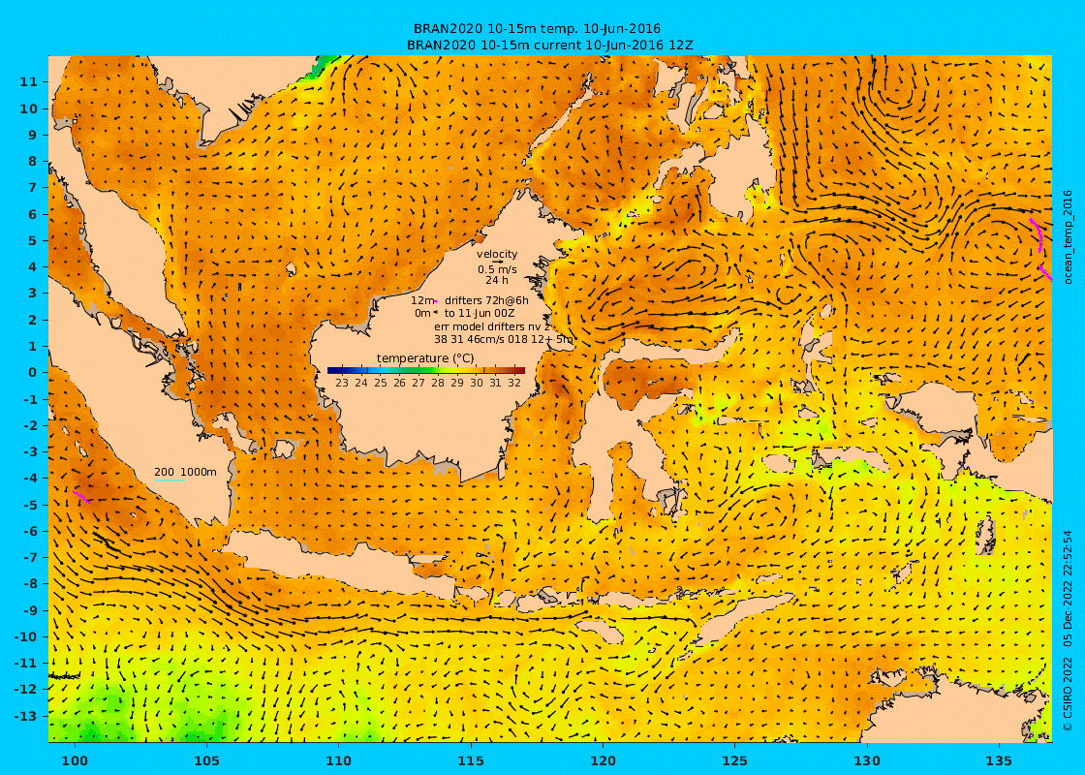Click the cyan depth contour legend line
Image resolution: width=1085 pixels, height=775 pixels.
point(170,480)
